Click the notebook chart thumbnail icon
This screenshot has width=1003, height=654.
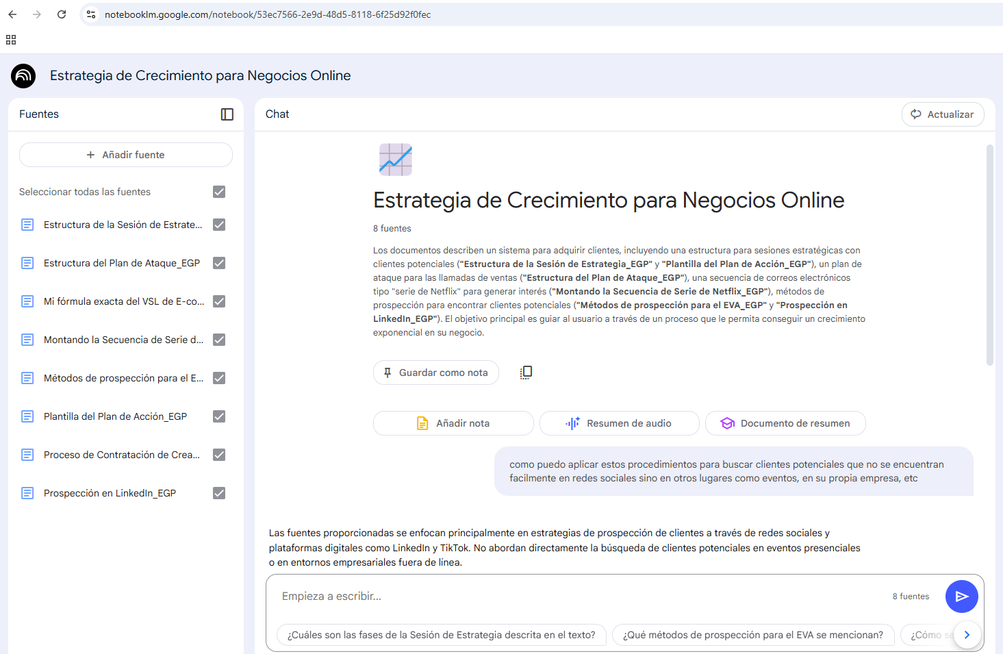396,160
